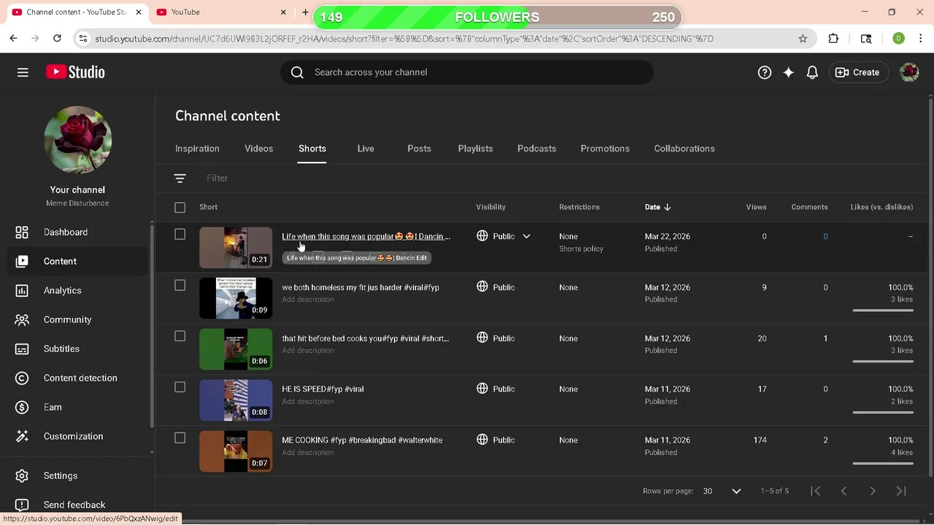Click the Dashboard sidebar icon
Image resolution: width=934 pixels, height=525 pixels.
point(22,232)
